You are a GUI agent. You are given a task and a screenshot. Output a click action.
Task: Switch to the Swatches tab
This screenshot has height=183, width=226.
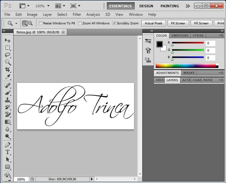(x=180, y=35)
